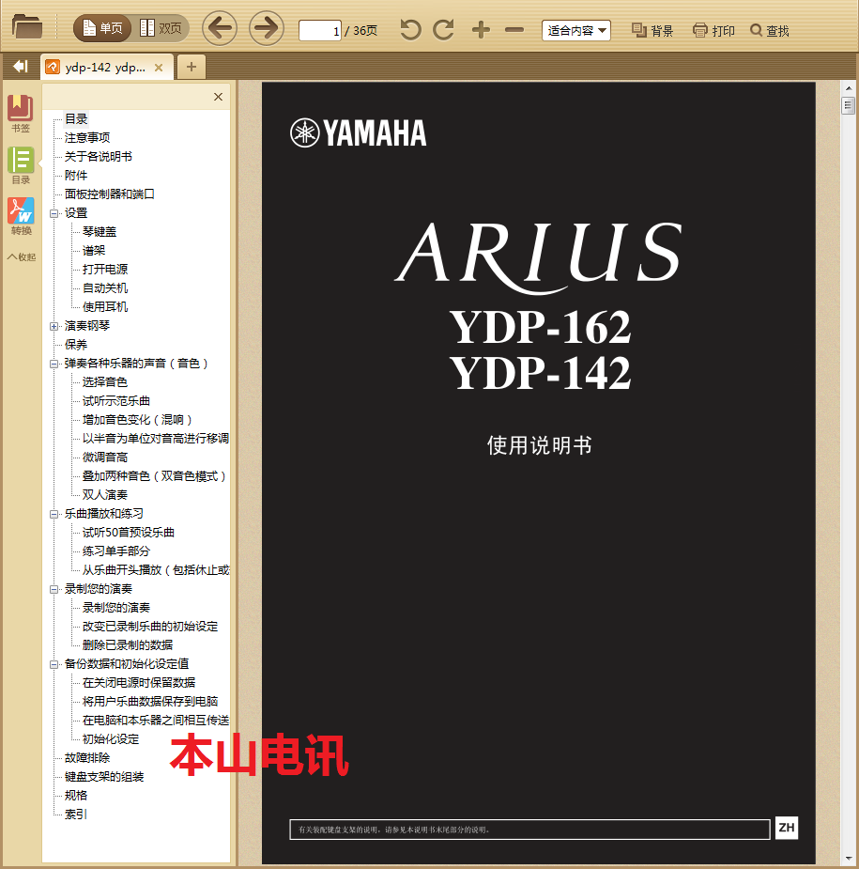Click the scrollbar up arrow
Image resolution: width=859 pixels, height=869 pixels.
tap(848, 88)
